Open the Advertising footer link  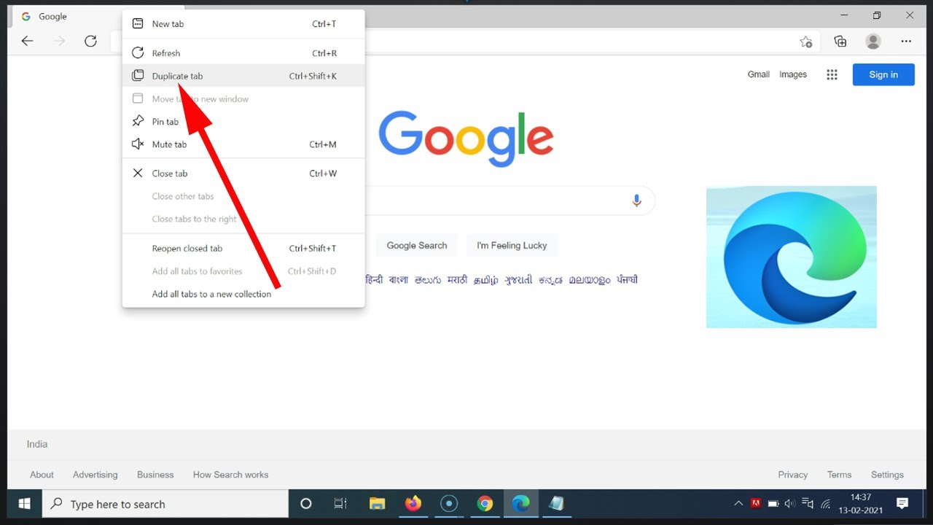coord(95,475)
